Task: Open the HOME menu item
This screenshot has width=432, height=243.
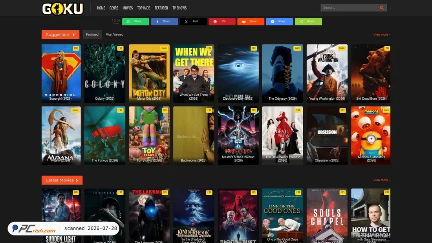Action: pos(101,8)
